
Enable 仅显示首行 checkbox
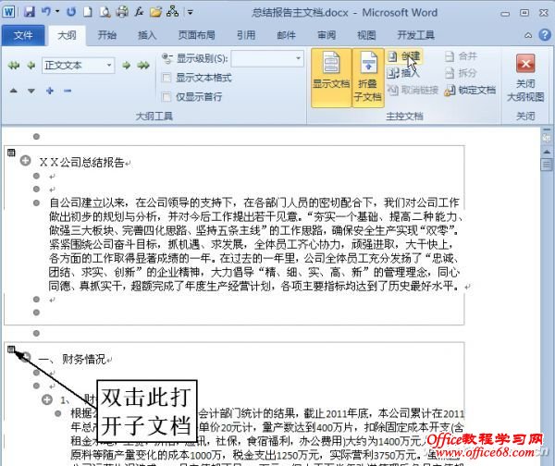[x=166, y=96]
